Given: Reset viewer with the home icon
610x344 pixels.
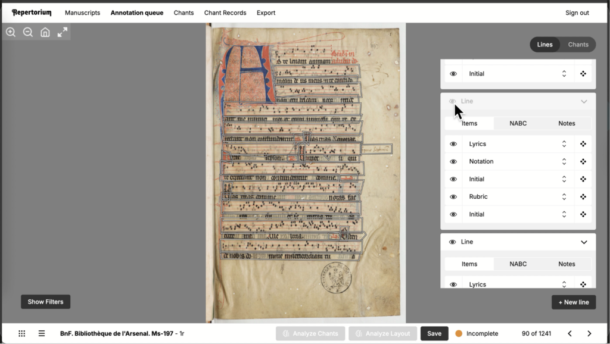Looking at the screenshot, I should pos(45,32).
